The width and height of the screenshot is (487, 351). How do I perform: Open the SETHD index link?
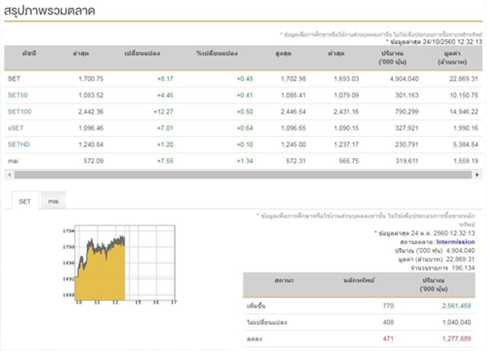(19, 145)
